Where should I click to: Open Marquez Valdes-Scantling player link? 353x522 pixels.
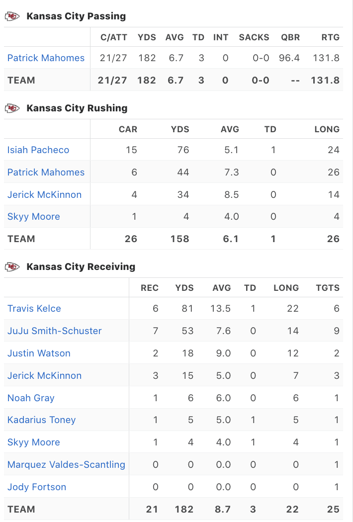pyautogui.click(x=66, y=465)
